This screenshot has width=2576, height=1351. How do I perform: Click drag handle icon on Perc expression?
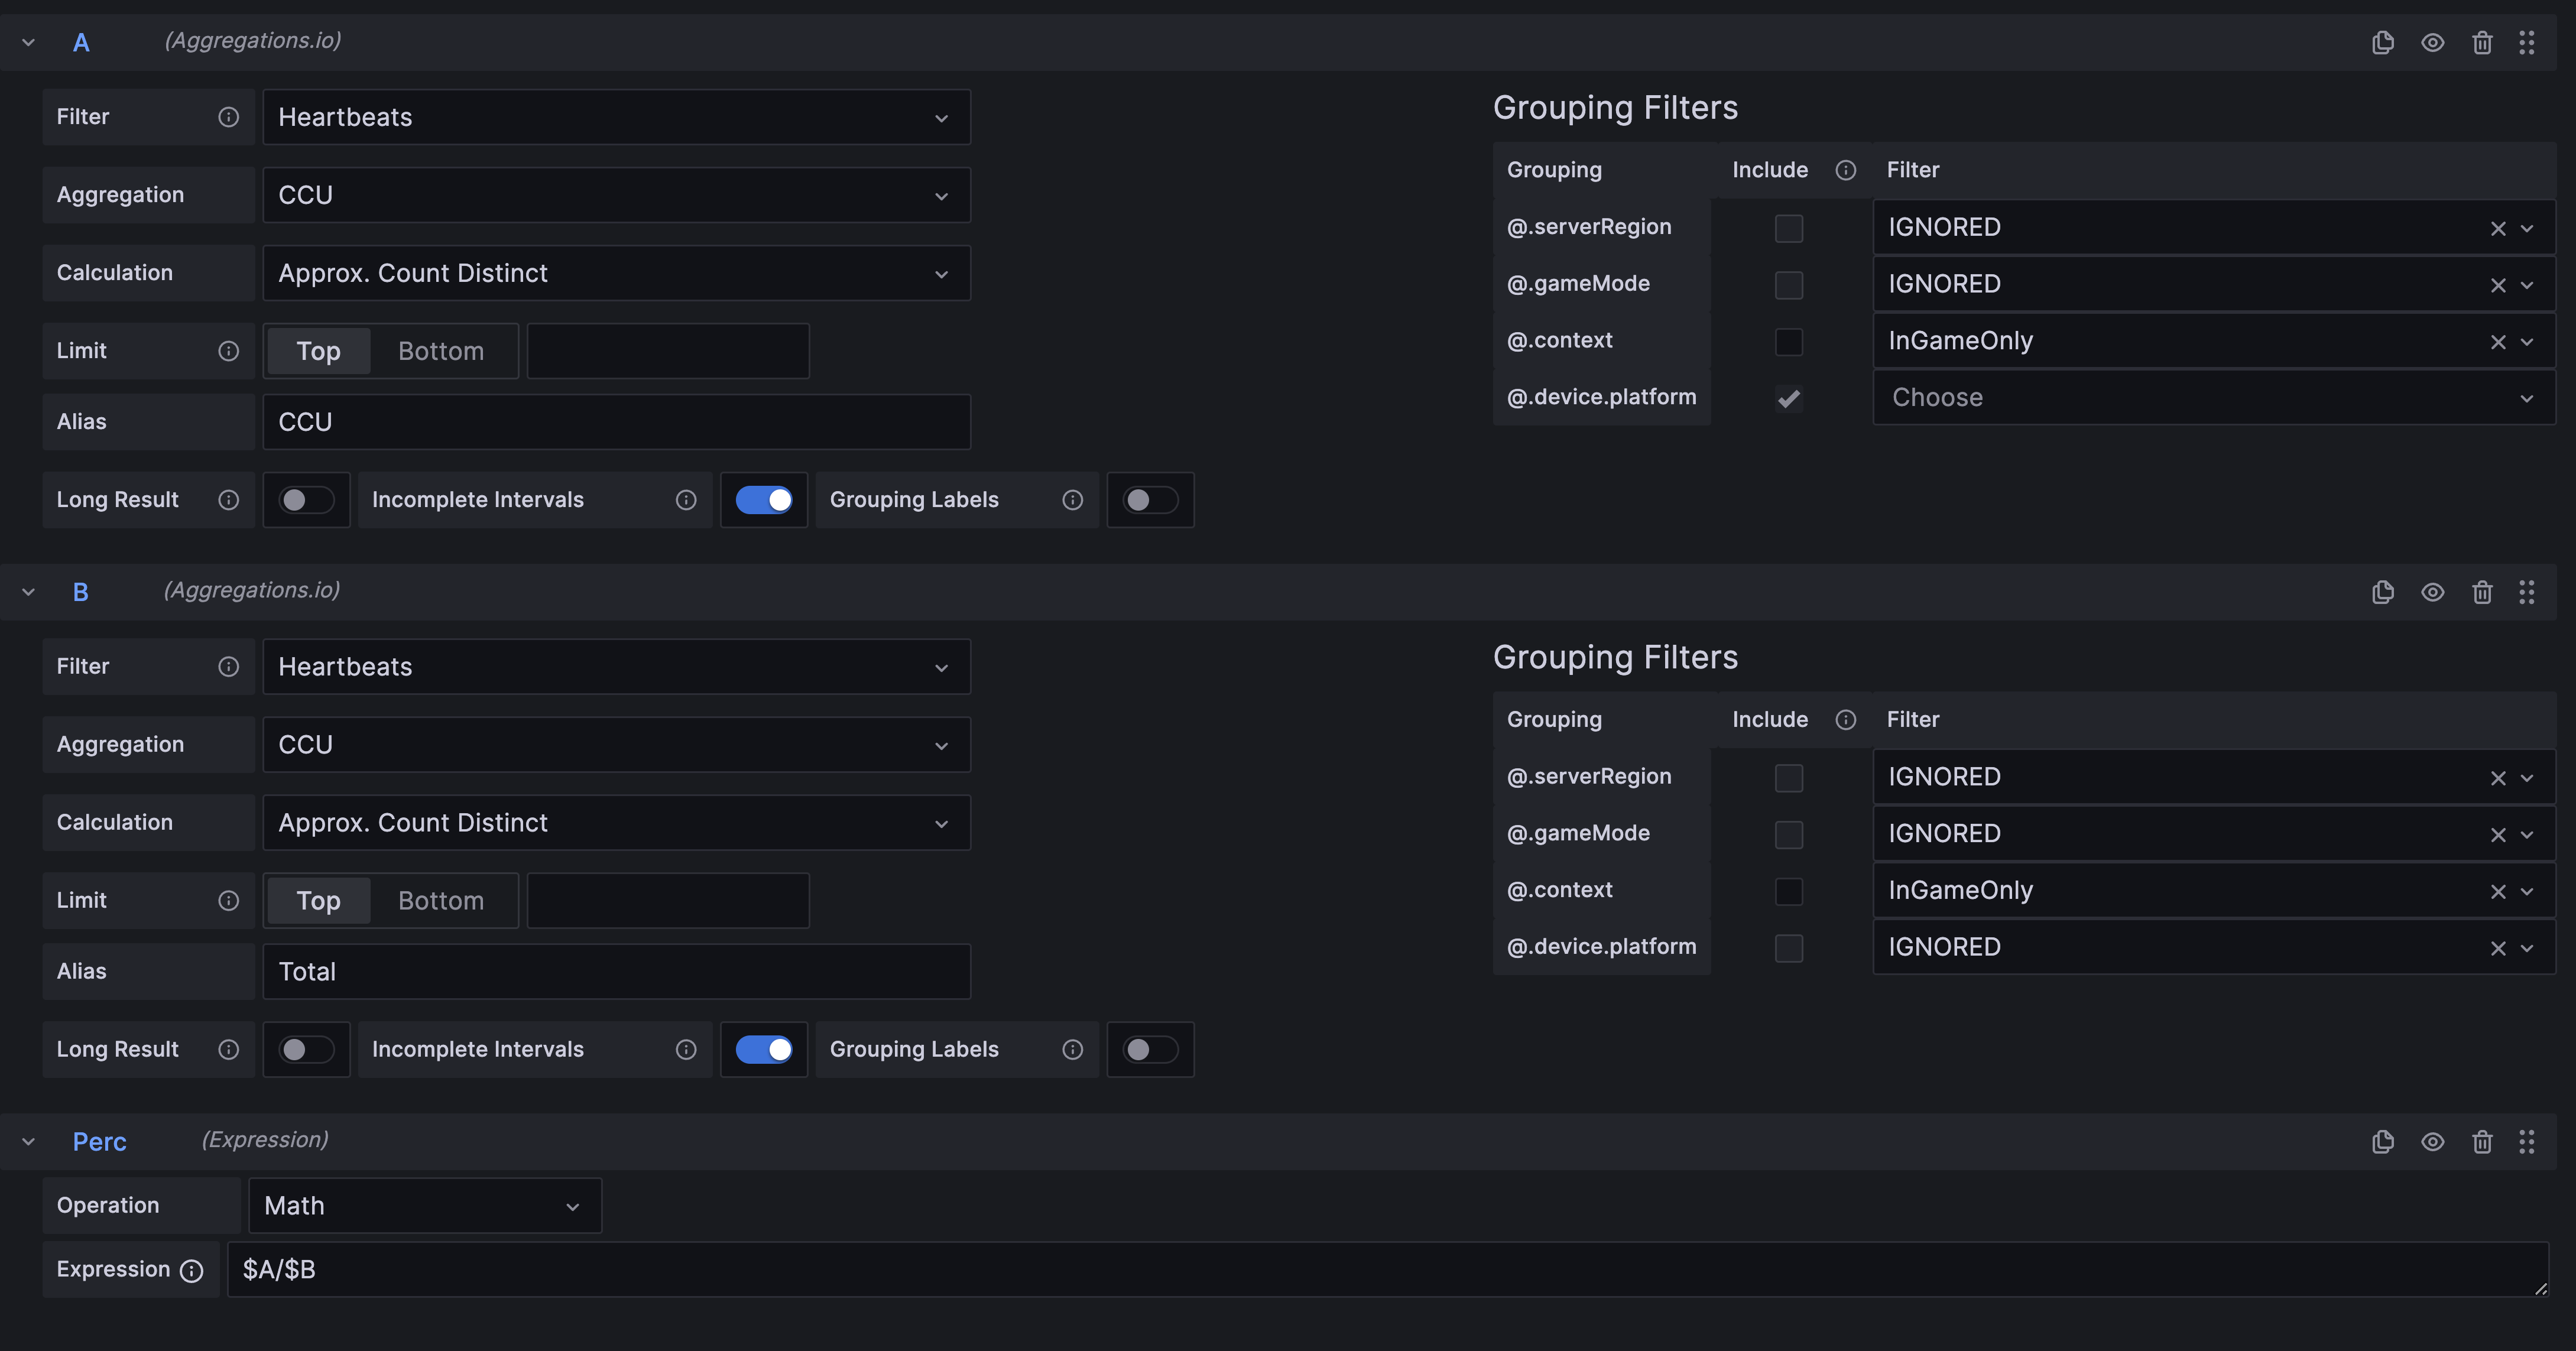tap(2526, 1141)
